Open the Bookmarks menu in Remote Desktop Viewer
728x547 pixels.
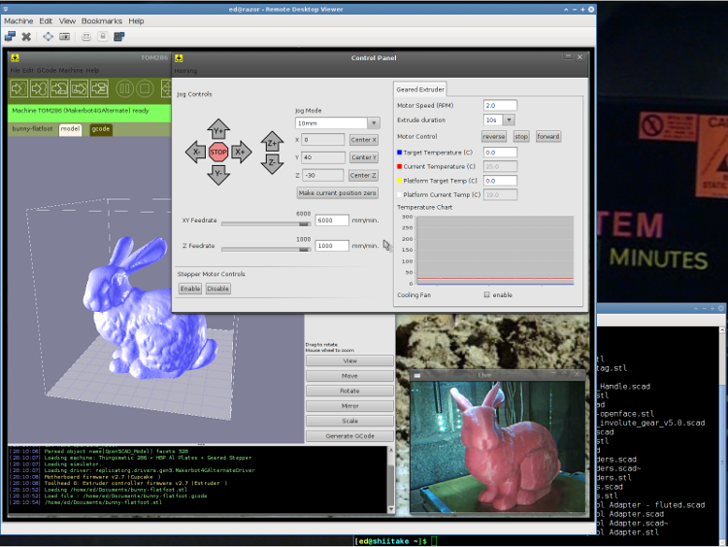pos(102,20)
